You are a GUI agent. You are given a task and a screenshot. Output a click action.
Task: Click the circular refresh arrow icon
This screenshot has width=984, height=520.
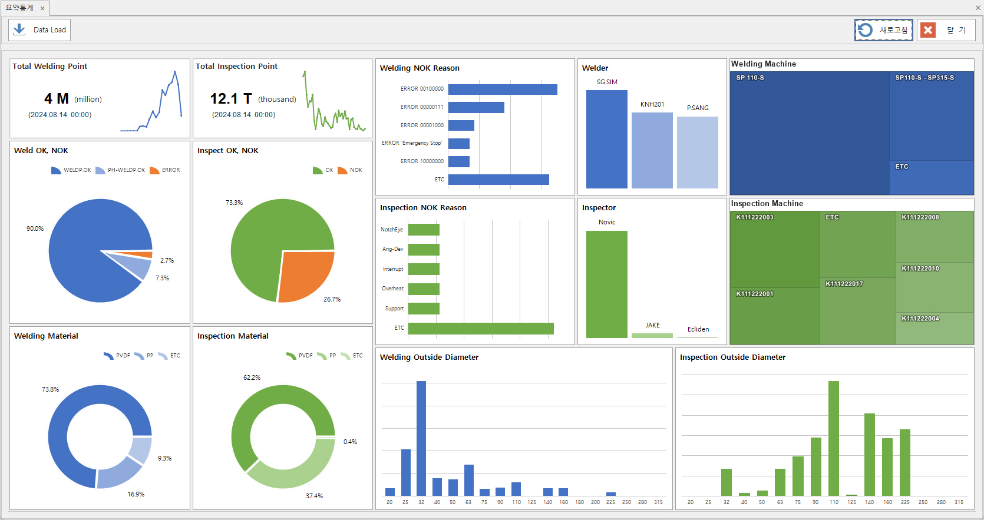click(x=865, y=30)
